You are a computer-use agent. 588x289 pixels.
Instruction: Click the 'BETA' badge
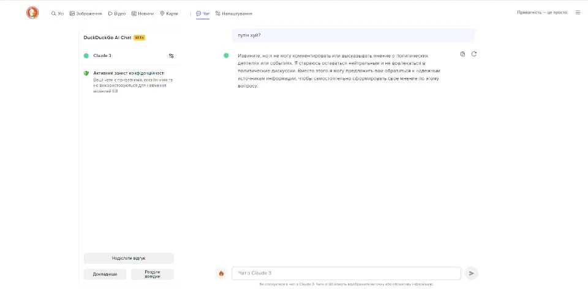point(140,37)
